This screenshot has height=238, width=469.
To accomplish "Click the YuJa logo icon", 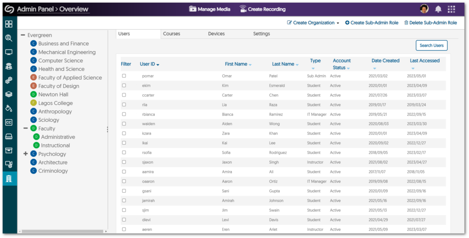I will (9, 10).
